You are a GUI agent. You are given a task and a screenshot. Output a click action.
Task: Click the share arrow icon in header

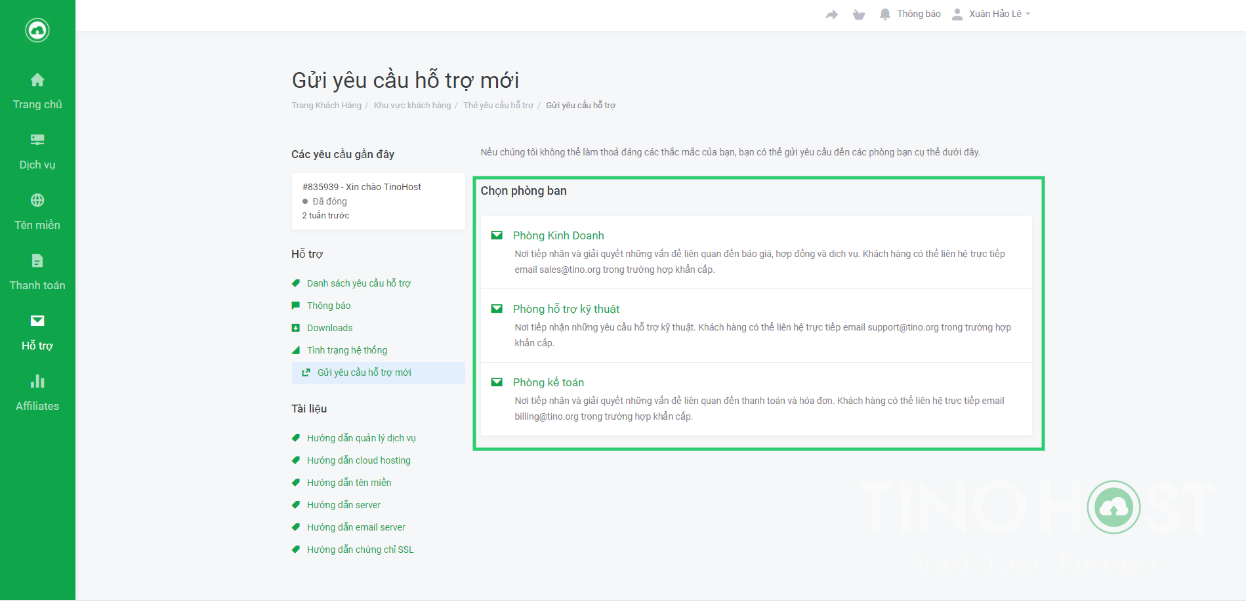point(831,14)
